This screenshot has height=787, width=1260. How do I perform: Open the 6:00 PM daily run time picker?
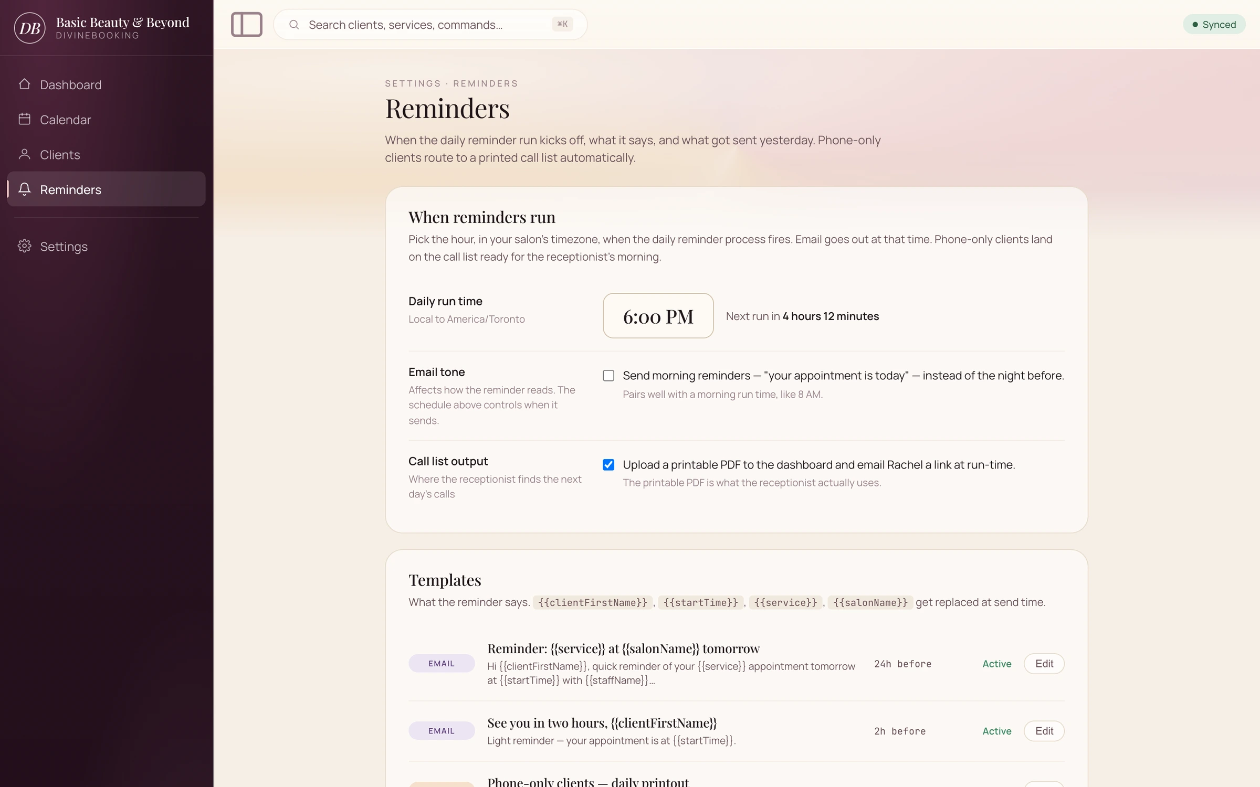click(x=658, y=316)
